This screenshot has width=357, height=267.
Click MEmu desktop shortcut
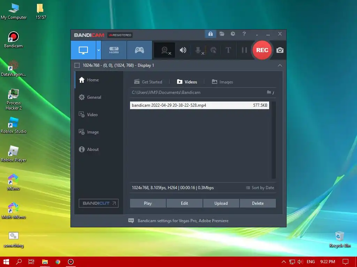(14, 182)
